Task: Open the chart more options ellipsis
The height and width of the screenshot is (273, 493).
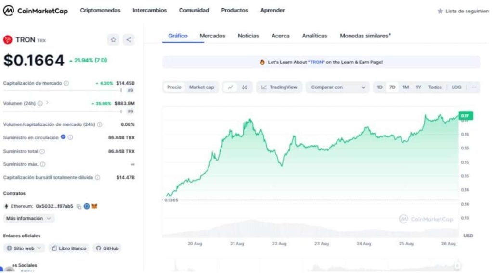Action: pos(474,87)
